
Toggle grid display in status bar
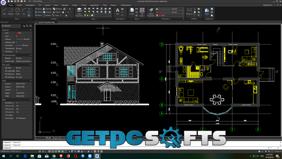(x=43, y=151)
